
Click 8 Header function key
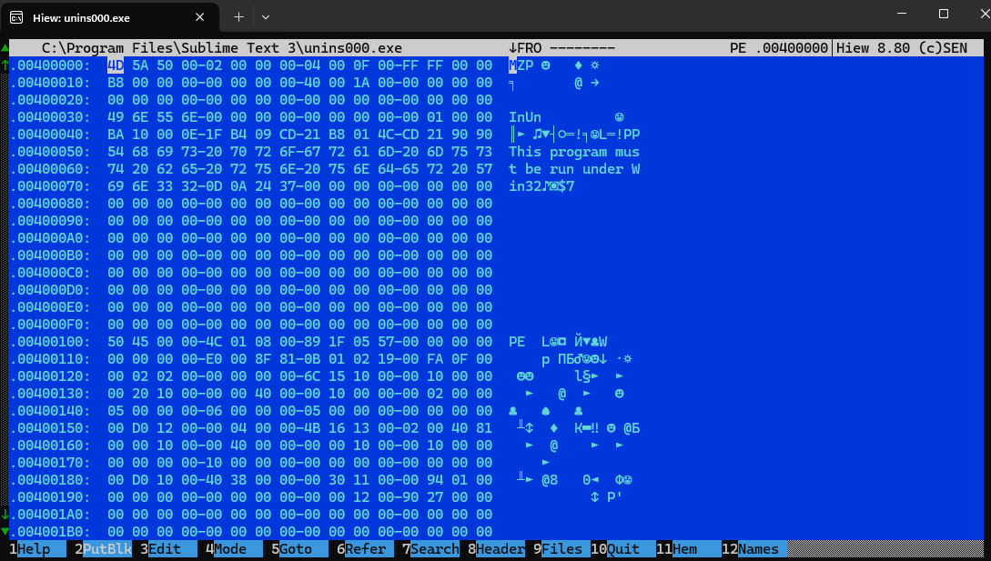coord(496,549)
